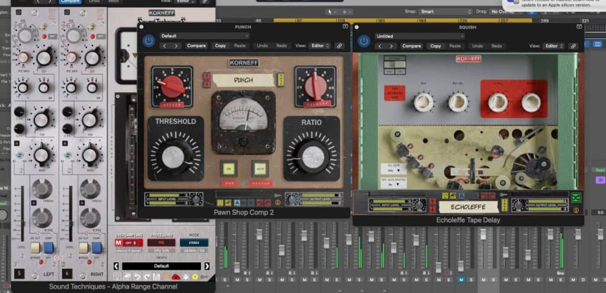Open the STEREO mode selector in Sound Techniques
Screen dimensions: 606x293
pyautogui.click(x=194, y=243)
